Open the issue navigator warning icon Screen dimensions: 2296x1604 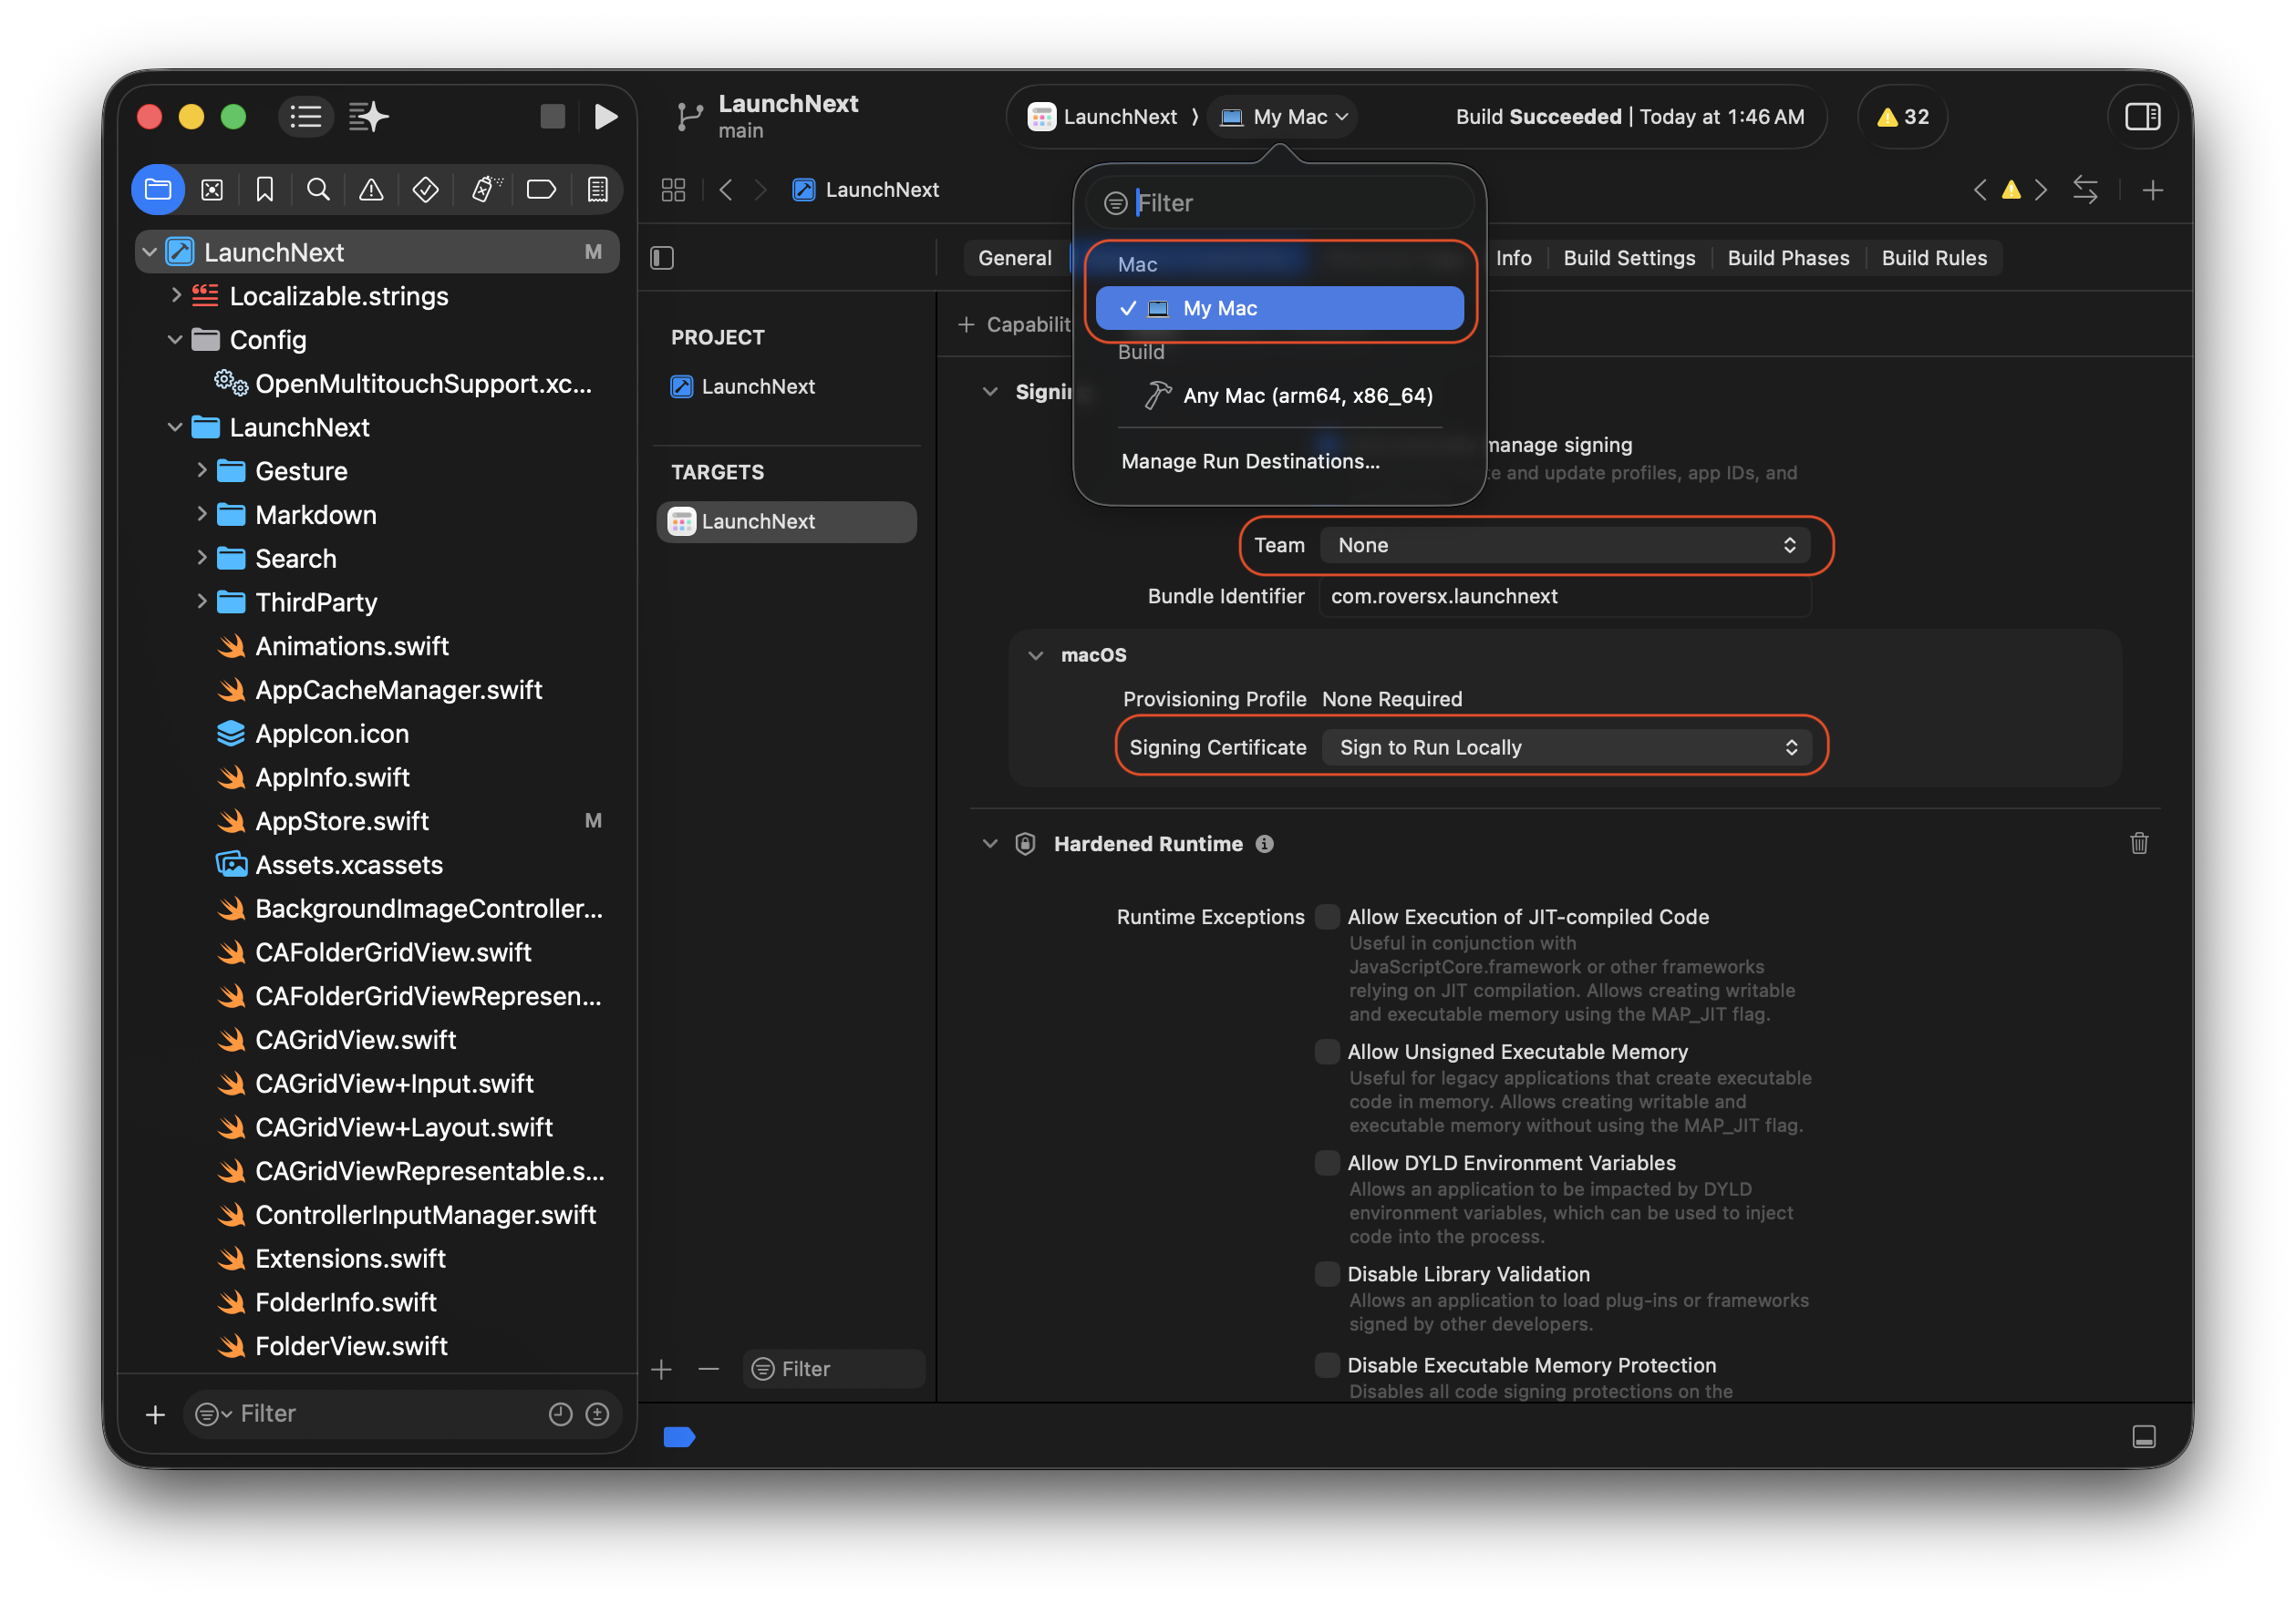point(371,190)
